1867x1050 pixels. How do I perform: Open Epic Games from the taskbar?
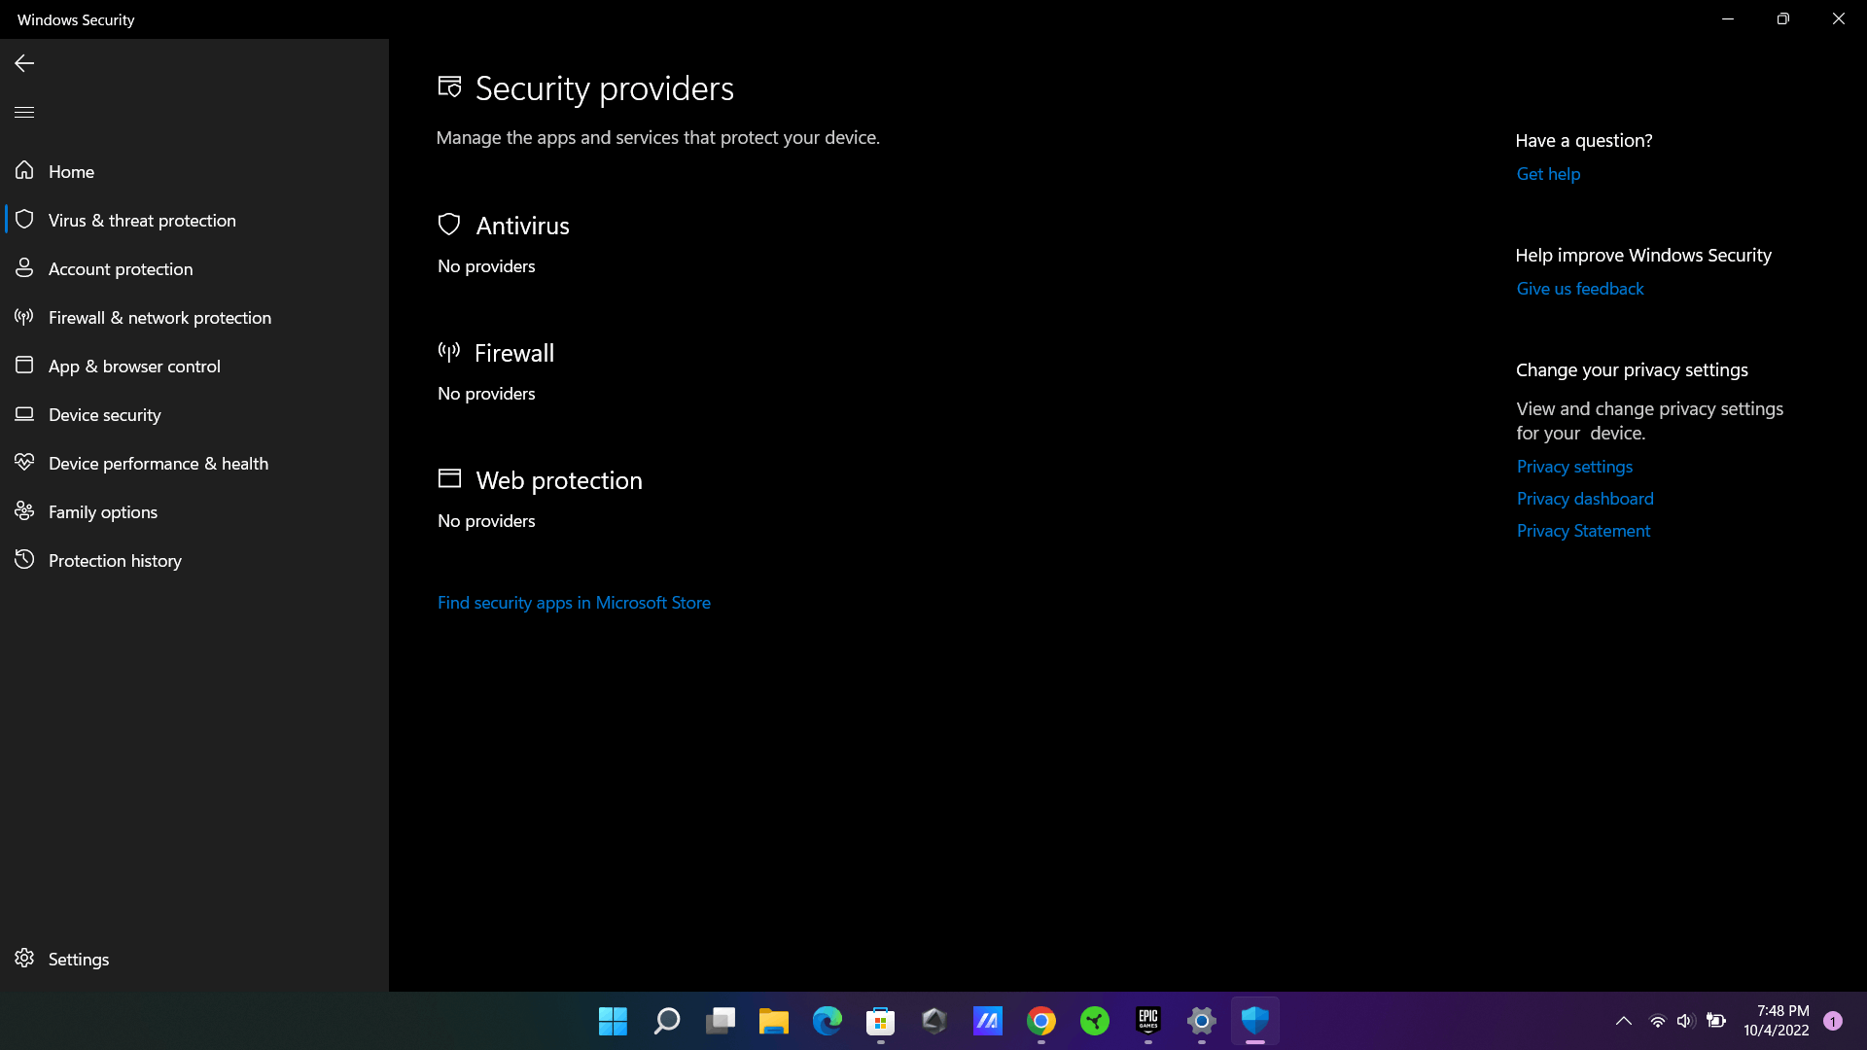[x=1147, y=1021]
